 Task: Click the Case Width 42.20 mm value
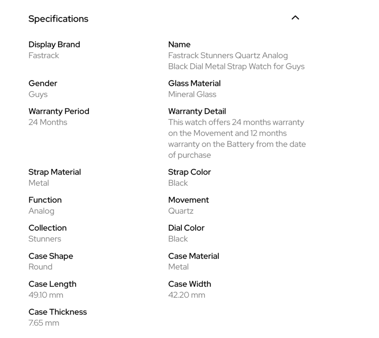(187, 295)
